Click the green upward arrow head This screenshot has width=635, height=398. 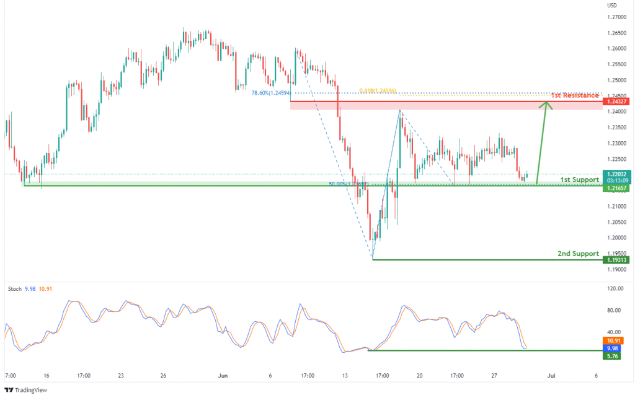[546, 105]
